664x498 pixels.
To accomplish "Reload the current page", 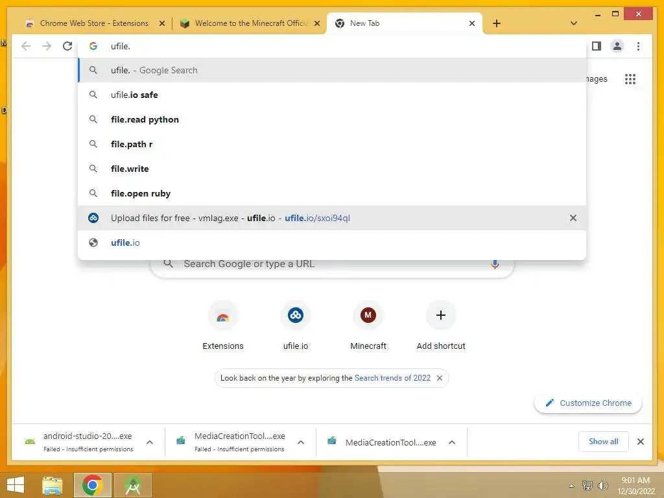I will click(67, 46).
